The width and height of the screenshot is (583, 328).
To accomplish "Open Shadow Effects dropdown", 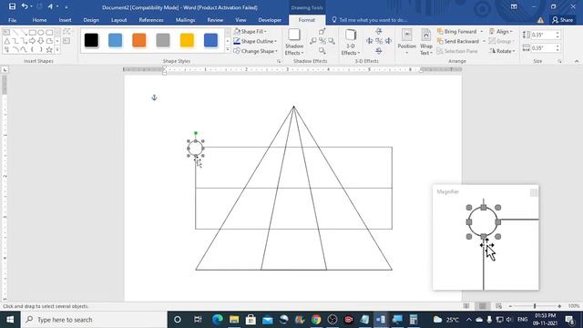I will [294, 42].
